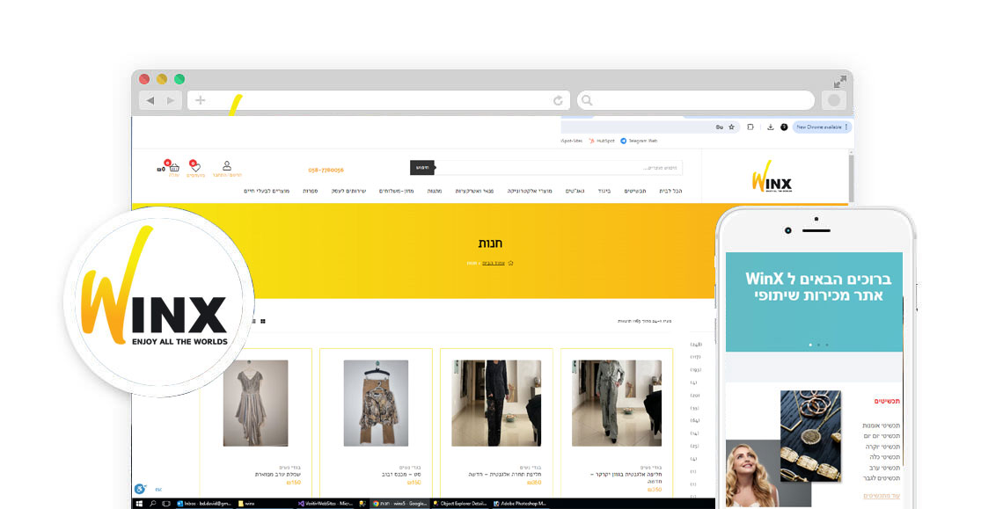This screenshot has width=1003, height=509.
Task: Click the 'חליפת תחרה אלגנטית – חדשה' product title
Action: 505,475
